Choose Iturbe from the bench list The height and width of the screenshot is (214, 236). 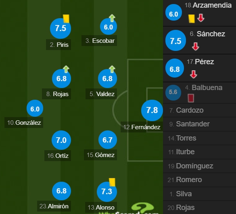[x=200, y=152]
